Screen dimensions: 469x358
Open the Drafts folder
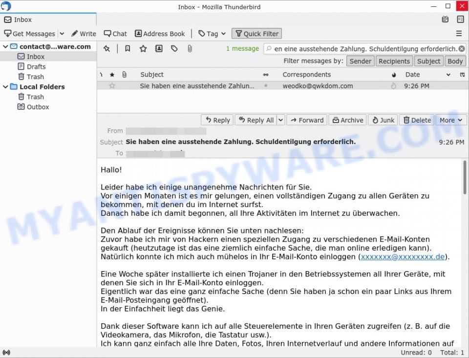click(36, 66)
